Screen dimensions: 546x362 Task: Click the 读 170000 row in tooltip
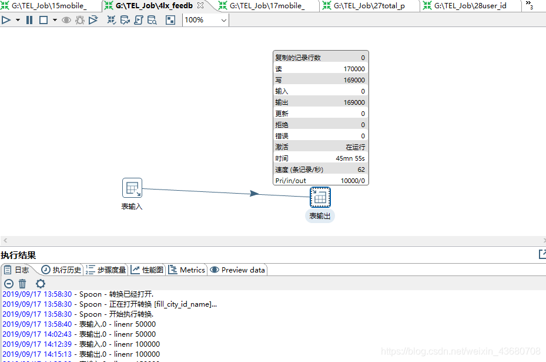(x=320, y=69)
